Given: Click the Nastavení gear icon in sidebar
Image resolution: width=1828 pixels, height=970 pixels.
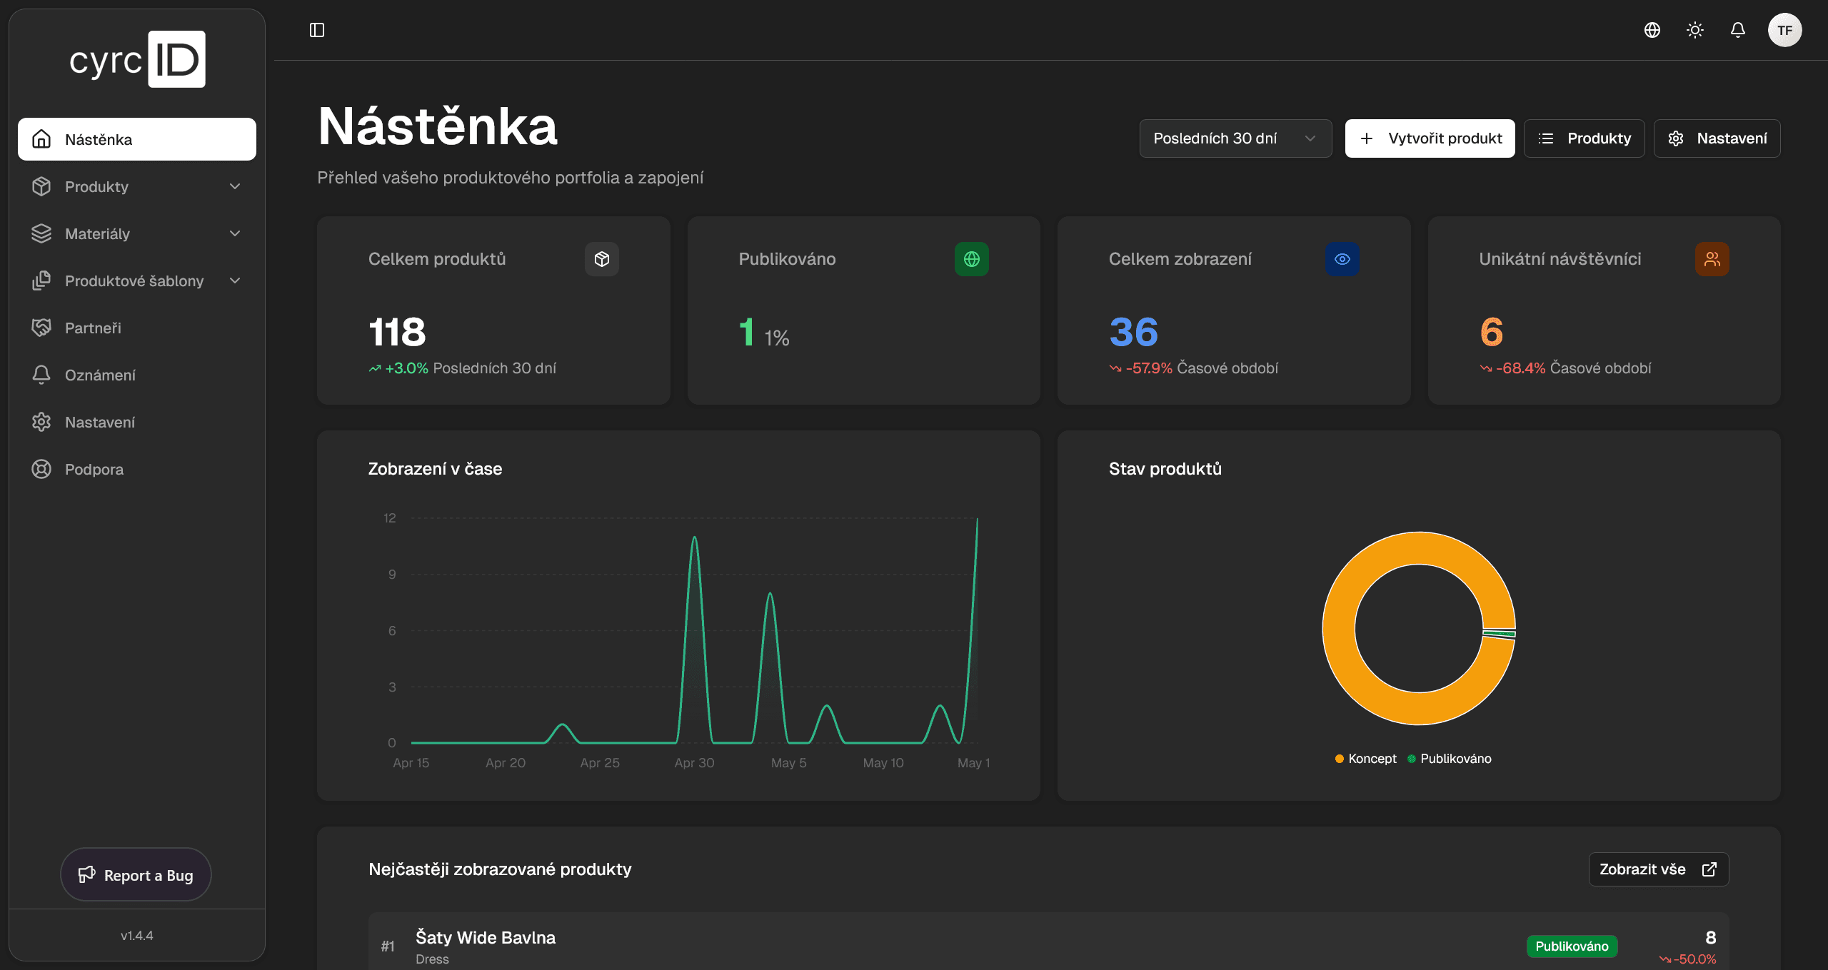Looking at the screenshot, I should [x=41, y=422].
